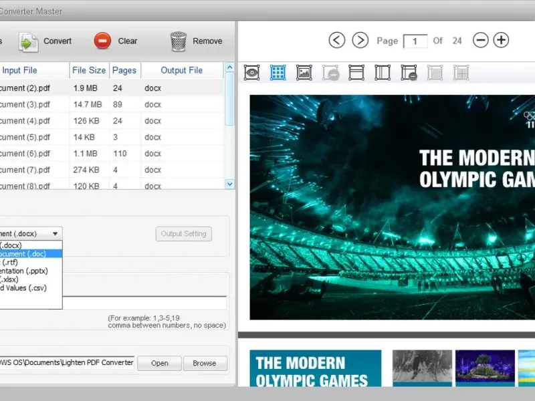Click the 14.7 MB file size cell

pos(88,104)
